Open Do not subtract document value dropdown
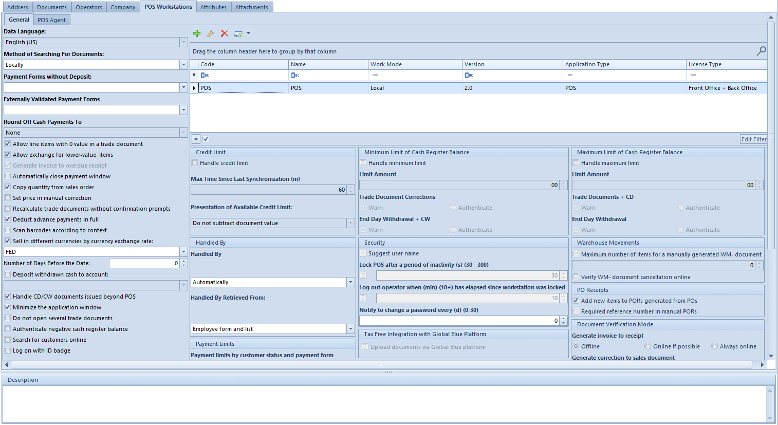 pos(350,223)
